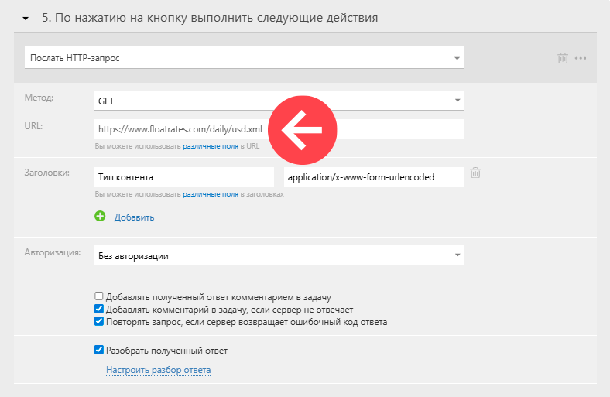Image resolution: width=610 pixels, height=397 pixels.
Task: Uncheck repeat request on error response code
Action: tap(98, 321)
